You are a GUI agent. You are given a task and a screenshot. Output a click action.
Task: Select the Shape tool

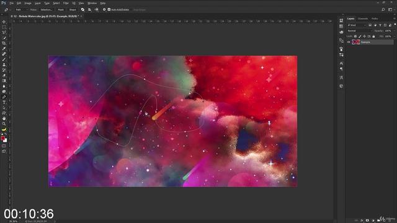click(x=4, y=113)
